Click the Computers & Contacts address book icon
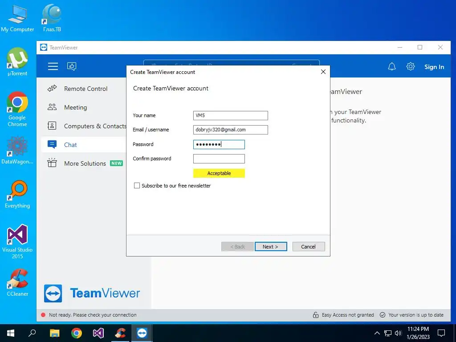Image resolution: width=456 pixels, height=342 pixels. [x=52, y=126]
